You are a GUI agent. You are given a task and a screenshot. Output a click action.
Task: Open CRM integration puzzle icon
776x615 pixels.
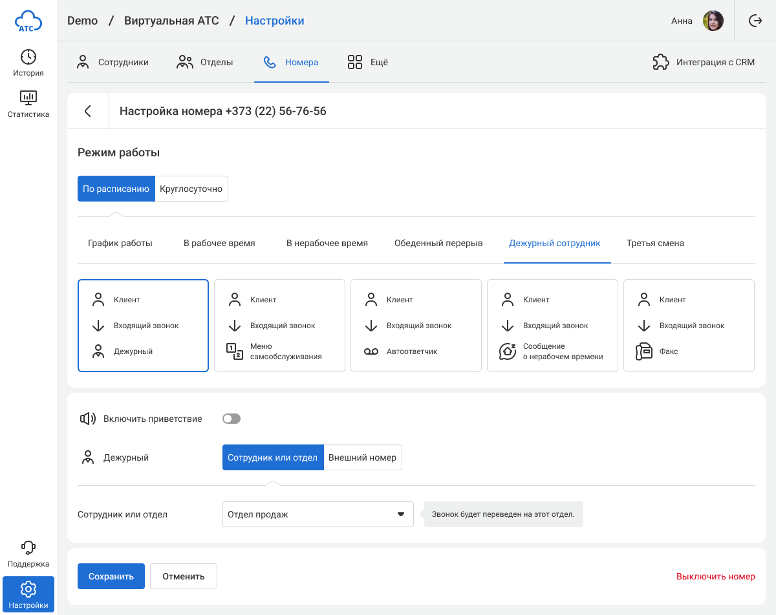660,63
